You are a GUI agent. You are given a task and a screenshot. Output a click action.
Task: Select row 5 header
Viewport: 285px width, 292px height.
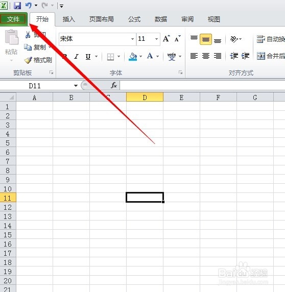tap(8, 143)
